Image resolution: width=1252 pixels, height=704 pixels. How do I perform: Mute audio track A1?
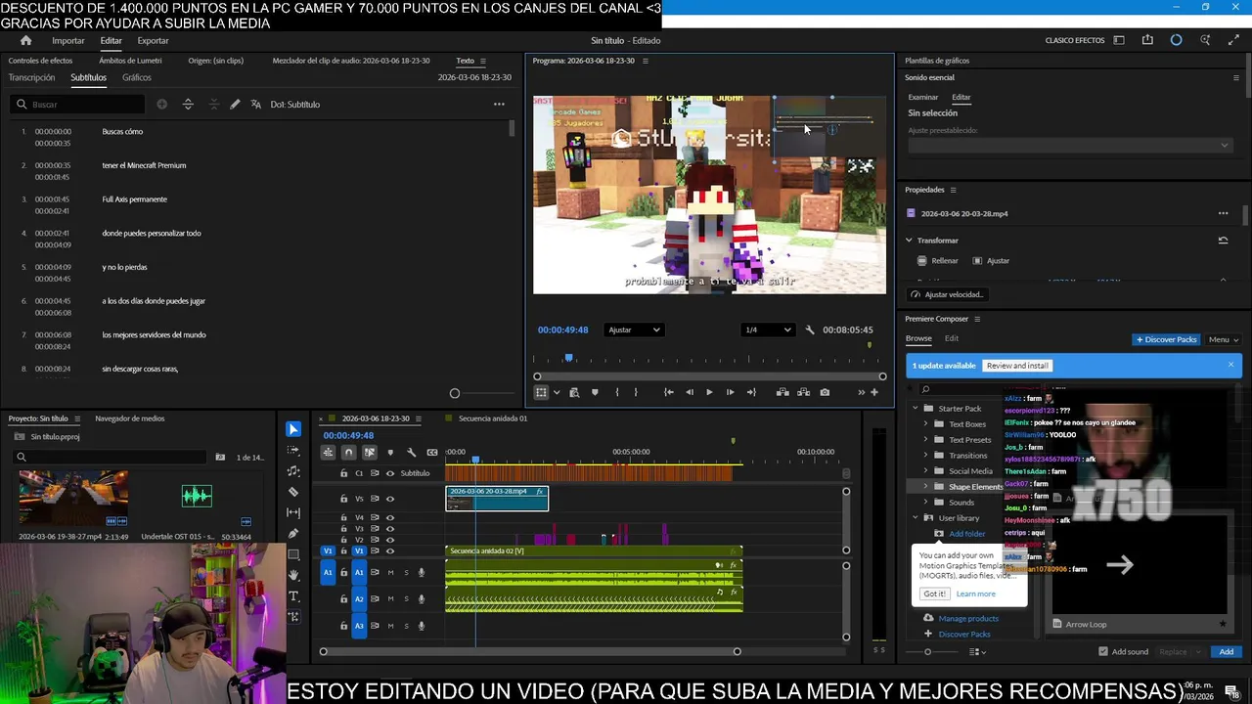coord(390,573)
